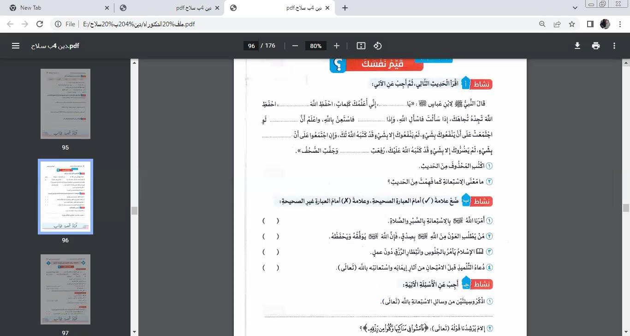Click the Chrome zoom magnifier icon
This screenshot has height=336, width=630.
coord(542,24)
